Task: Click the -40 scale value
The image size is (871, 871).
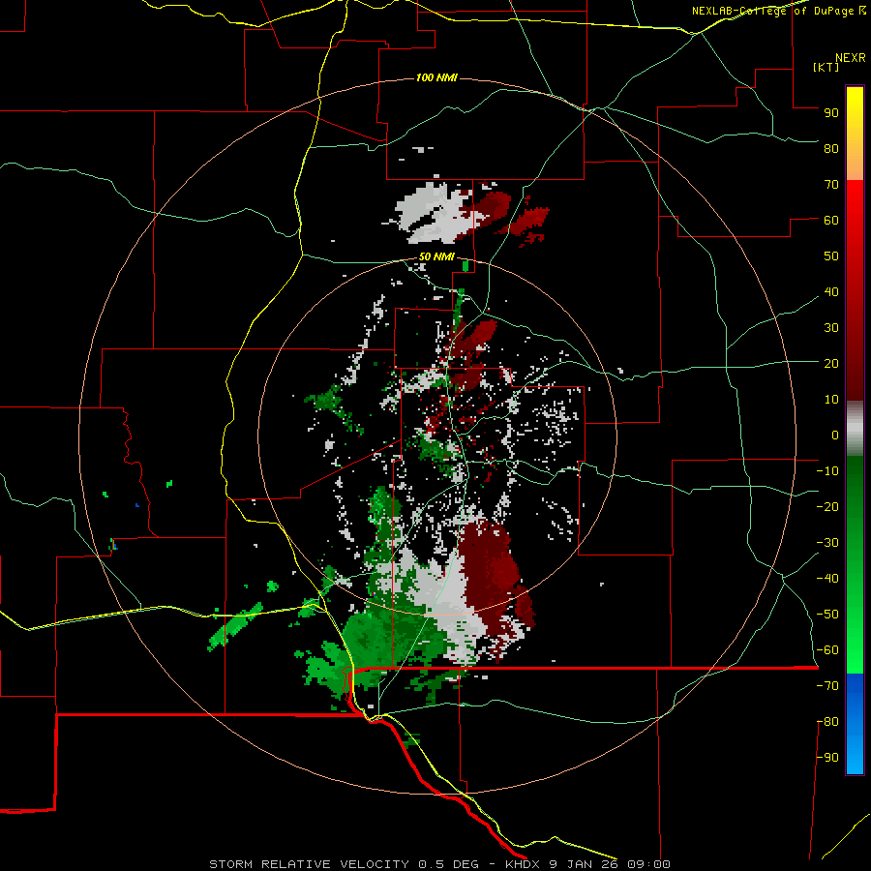Action: [x=827, y=579]
